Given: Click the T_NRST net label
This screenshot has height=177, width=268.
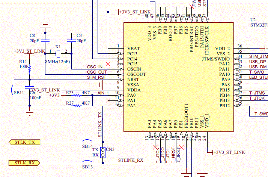Looking at the screenshot, I should tap(173, 155).
